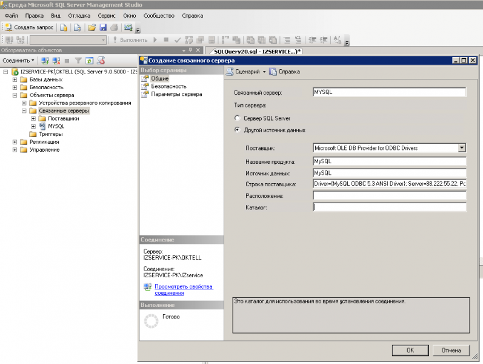Click the OK button
Viewport: 483px width, 364px height.
pyautogui.click(x=410, y=351)
